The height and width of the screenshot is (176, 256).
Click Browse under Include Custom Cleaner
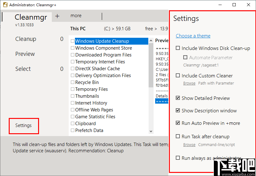click(189, 83)
